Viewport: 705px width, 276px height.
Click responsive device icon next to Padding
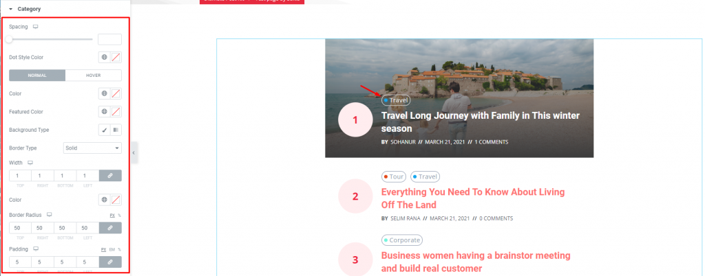click(x=36, y=249)
